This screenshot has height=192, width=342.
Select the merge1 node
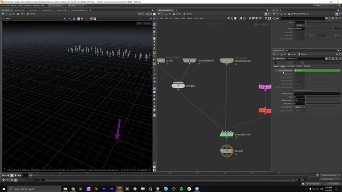point(178,85)
